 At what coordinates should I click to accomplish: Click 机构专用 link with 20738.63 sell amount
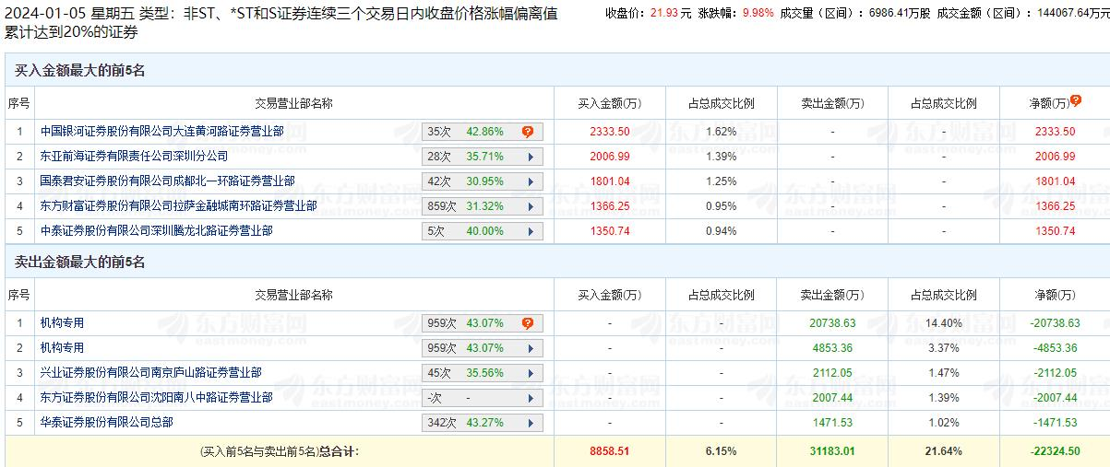[62, 323]
